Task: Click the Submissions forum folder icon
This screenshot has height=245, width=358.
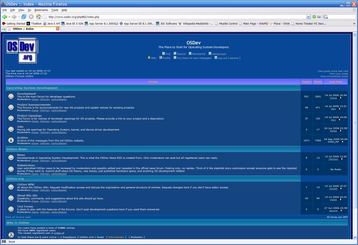Action: pyautogui.click(x=11, y=169)
